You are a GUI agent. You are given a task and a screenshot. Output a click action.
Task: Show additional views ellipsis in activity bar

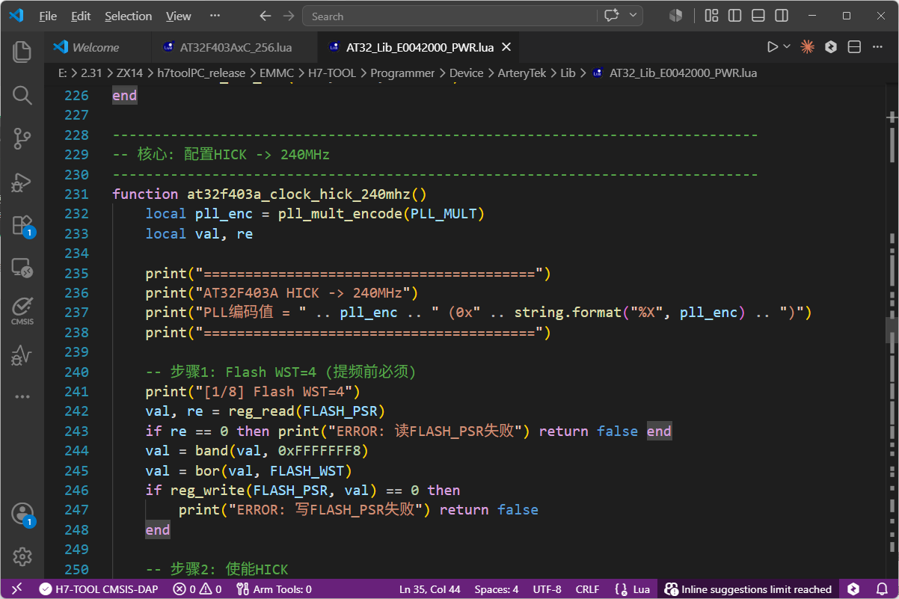coord(22,397)
